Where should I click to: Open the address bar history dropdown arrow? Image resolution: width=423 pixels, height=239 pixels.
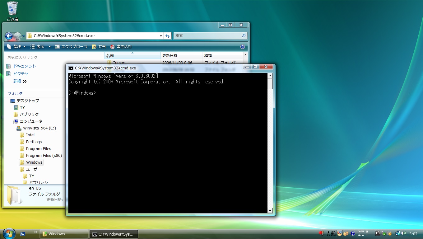pyautogui.click(x=161, y=36)
